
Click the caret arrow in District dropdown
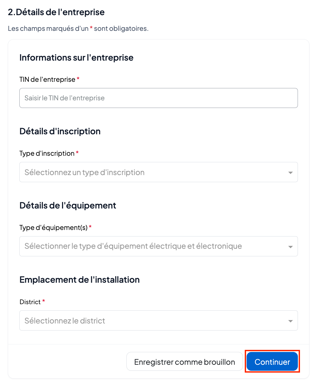pyautogui.click(x=290, y=321)
